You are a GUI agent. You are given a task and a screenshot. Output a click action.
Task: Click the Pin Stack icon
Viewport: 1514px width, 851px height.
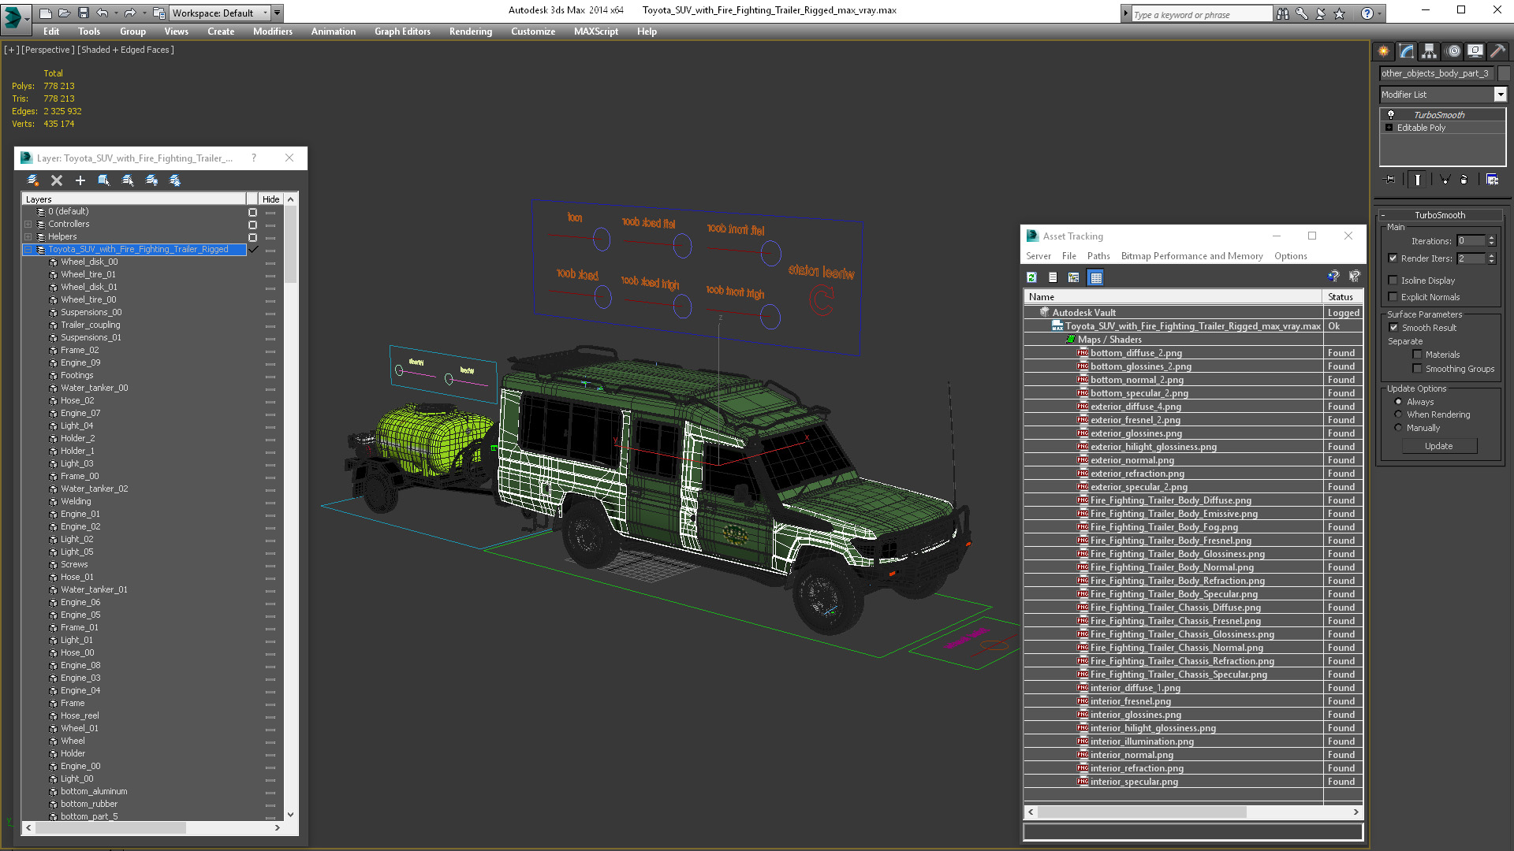click(1390, 180)
